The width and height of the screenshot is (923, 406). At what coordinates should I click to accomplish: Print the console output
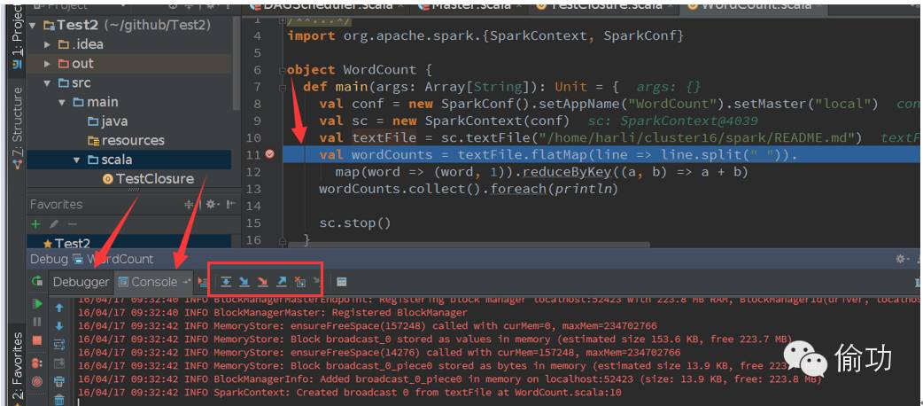pyautogui.click(x=58, y=381)
